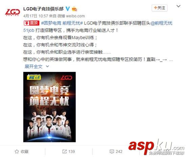Click chevron arrow beside 展开全文
Viewport: 186px width, 157px height.
[x=47, y=66]
